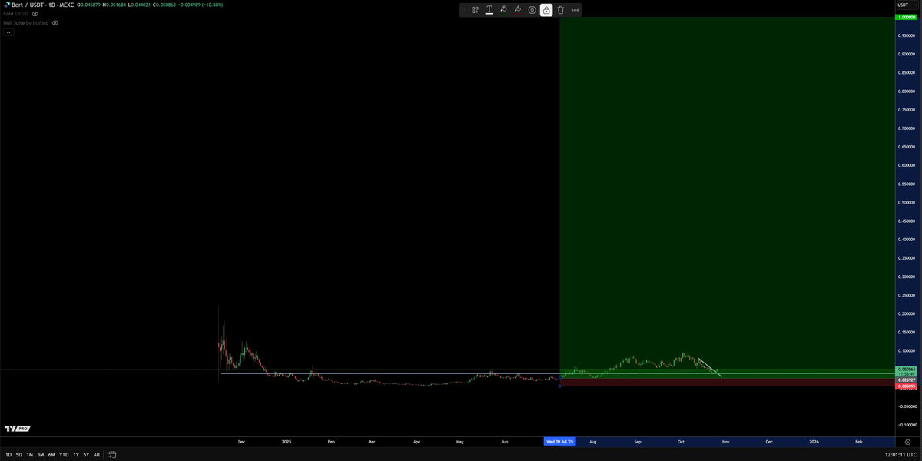Select the 1M time range
The image size is (922, 461).
pos(30,454)
